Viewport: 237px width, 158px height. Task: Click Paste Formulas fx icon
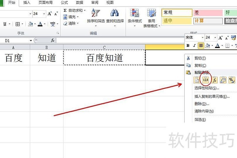coord(214,80)
